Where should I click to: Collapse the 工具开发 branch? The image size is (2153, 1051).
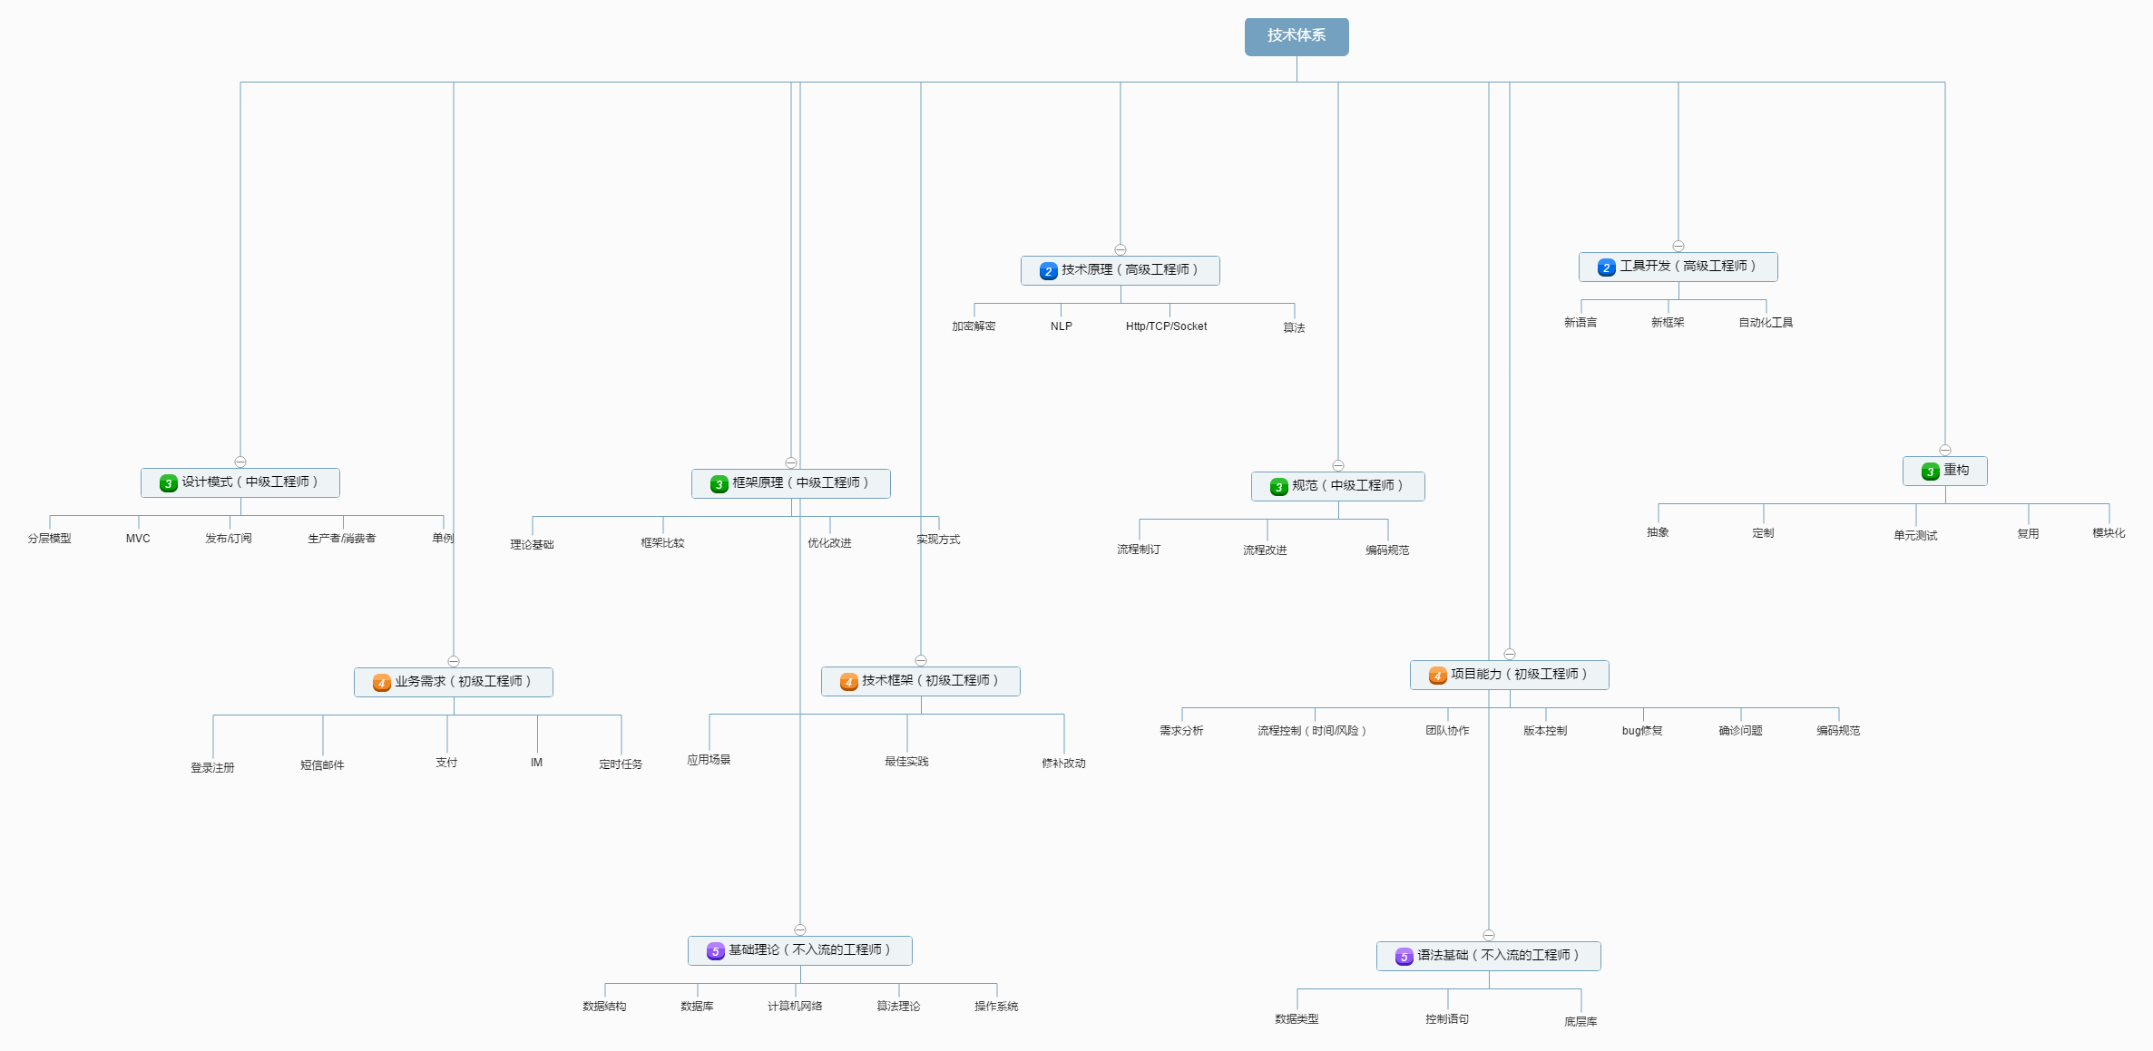[1678, 246]
